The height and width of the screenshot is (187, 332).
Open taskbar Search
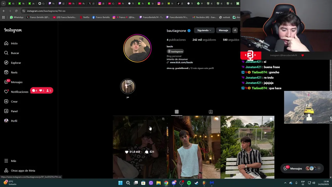(x=128, y=183)
